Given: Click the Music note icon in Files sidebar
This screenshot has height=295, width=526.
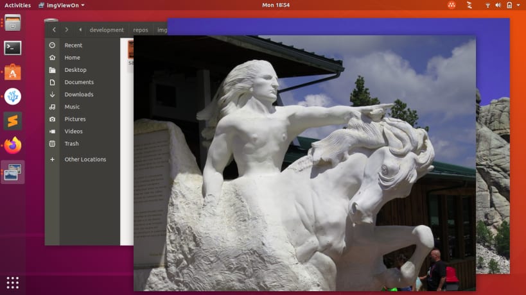Looking at the screenshot, I should (52, 107).
